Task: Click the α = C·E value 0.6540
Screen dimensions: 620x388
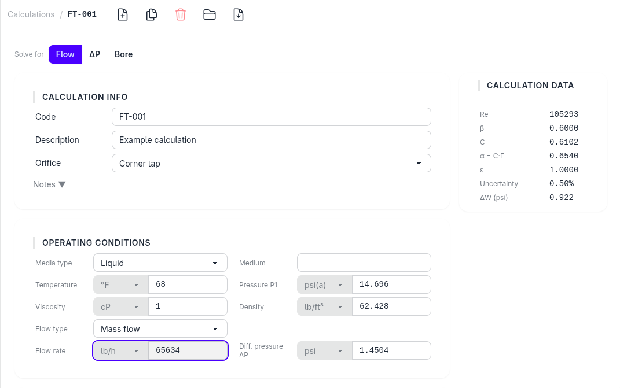Action: (563, 156)
